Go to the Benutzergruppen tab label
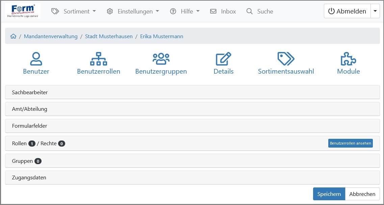Image resolution: width=384 pixels, height=205 pixels. (x=161, y=72)
